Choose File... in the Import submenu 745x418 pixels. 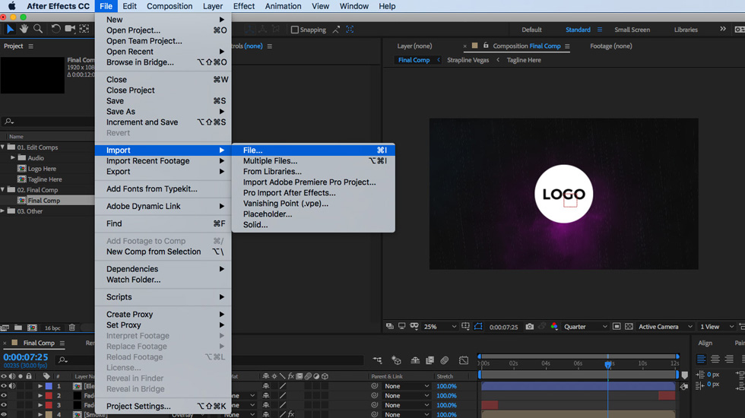(x=313, y=150)
